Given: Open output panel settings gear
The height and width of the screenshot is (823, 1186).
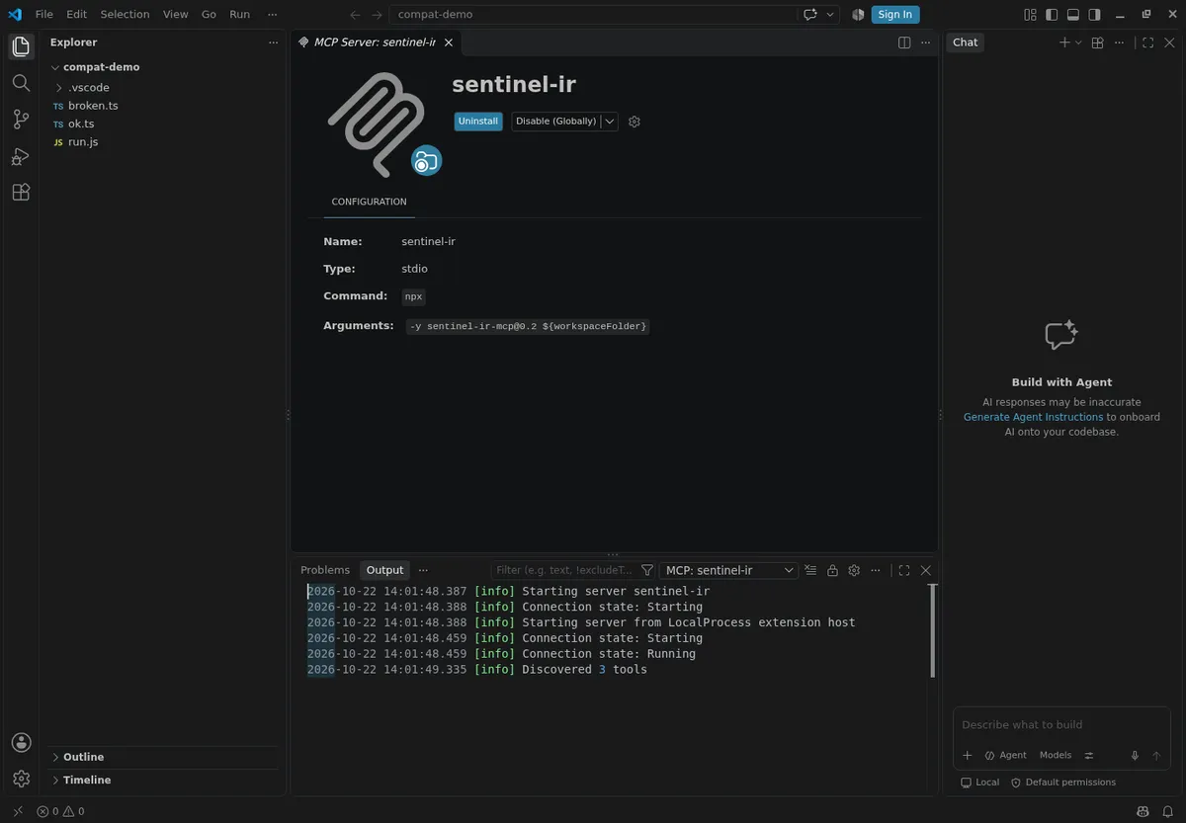Looking at the screenshot, I should [854, 570].
